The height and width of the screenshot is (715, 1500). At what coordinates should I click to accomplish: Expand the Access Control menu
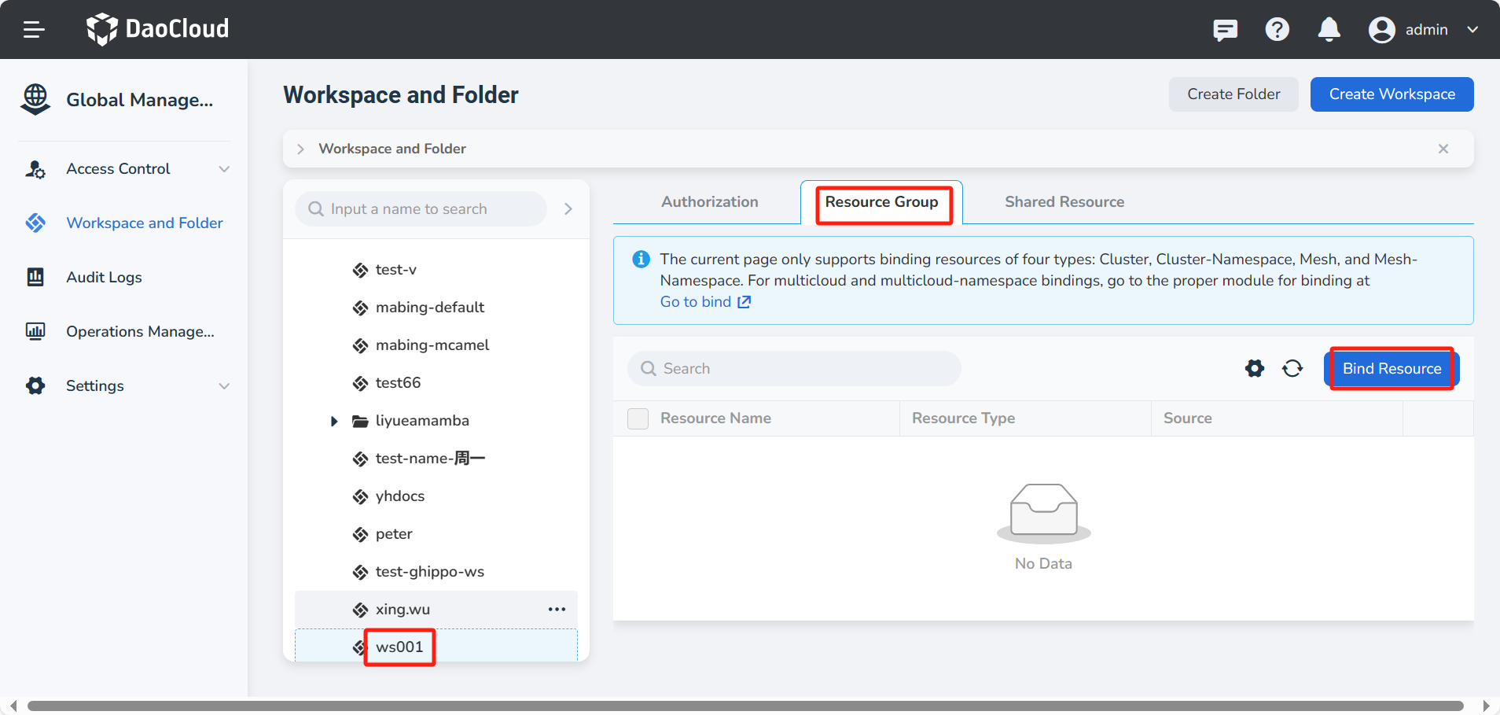[x=224, y=169]
